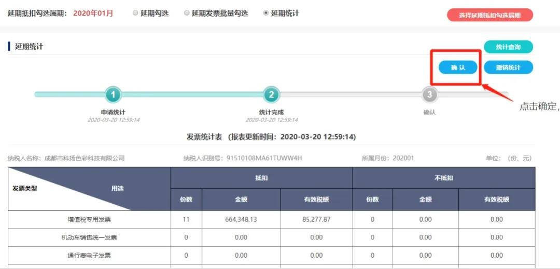Select the 机动车销售统一发票 row label
This screenshot has width=560, height=269.
(89, 237)
